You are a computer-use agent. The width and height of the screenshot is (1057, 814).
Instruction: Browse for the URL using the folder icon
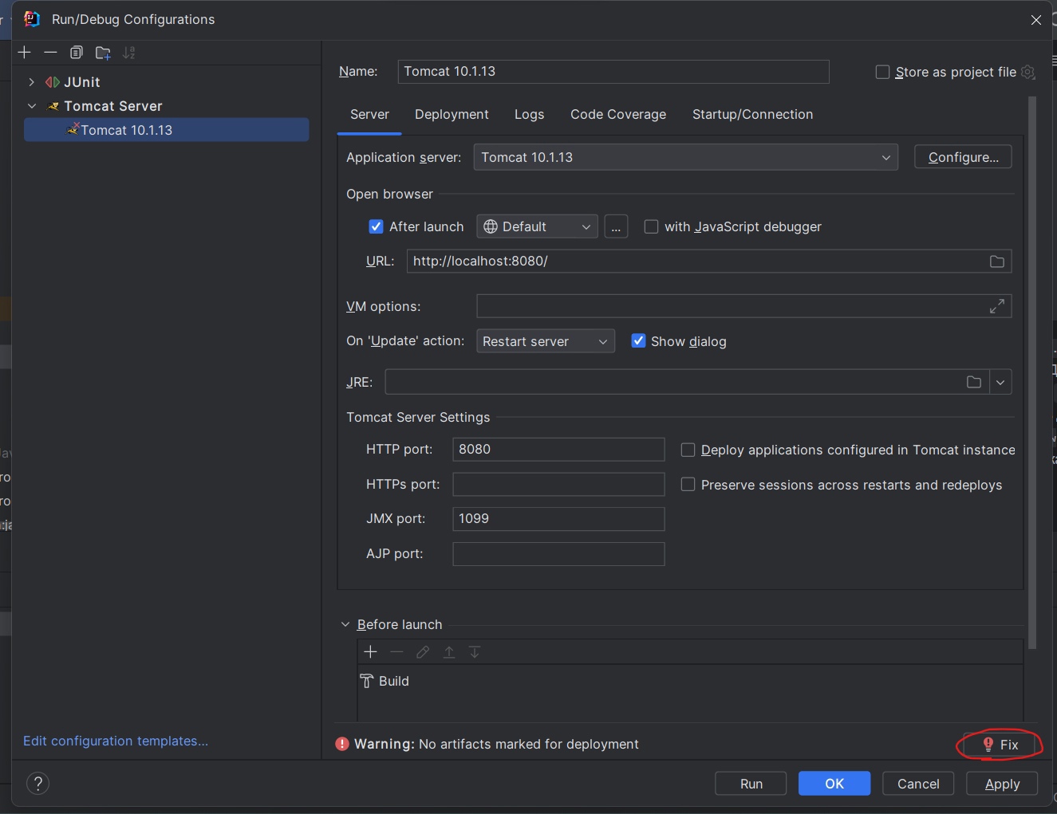[997, 262]
